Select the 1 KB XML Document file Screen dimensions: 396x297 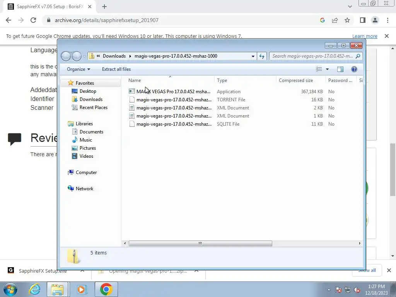pos(174,116)
